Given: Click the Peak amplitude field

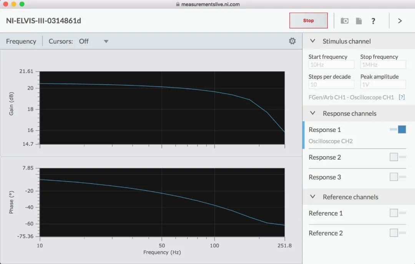Looking at the screenshot, I should click(383, 84).
